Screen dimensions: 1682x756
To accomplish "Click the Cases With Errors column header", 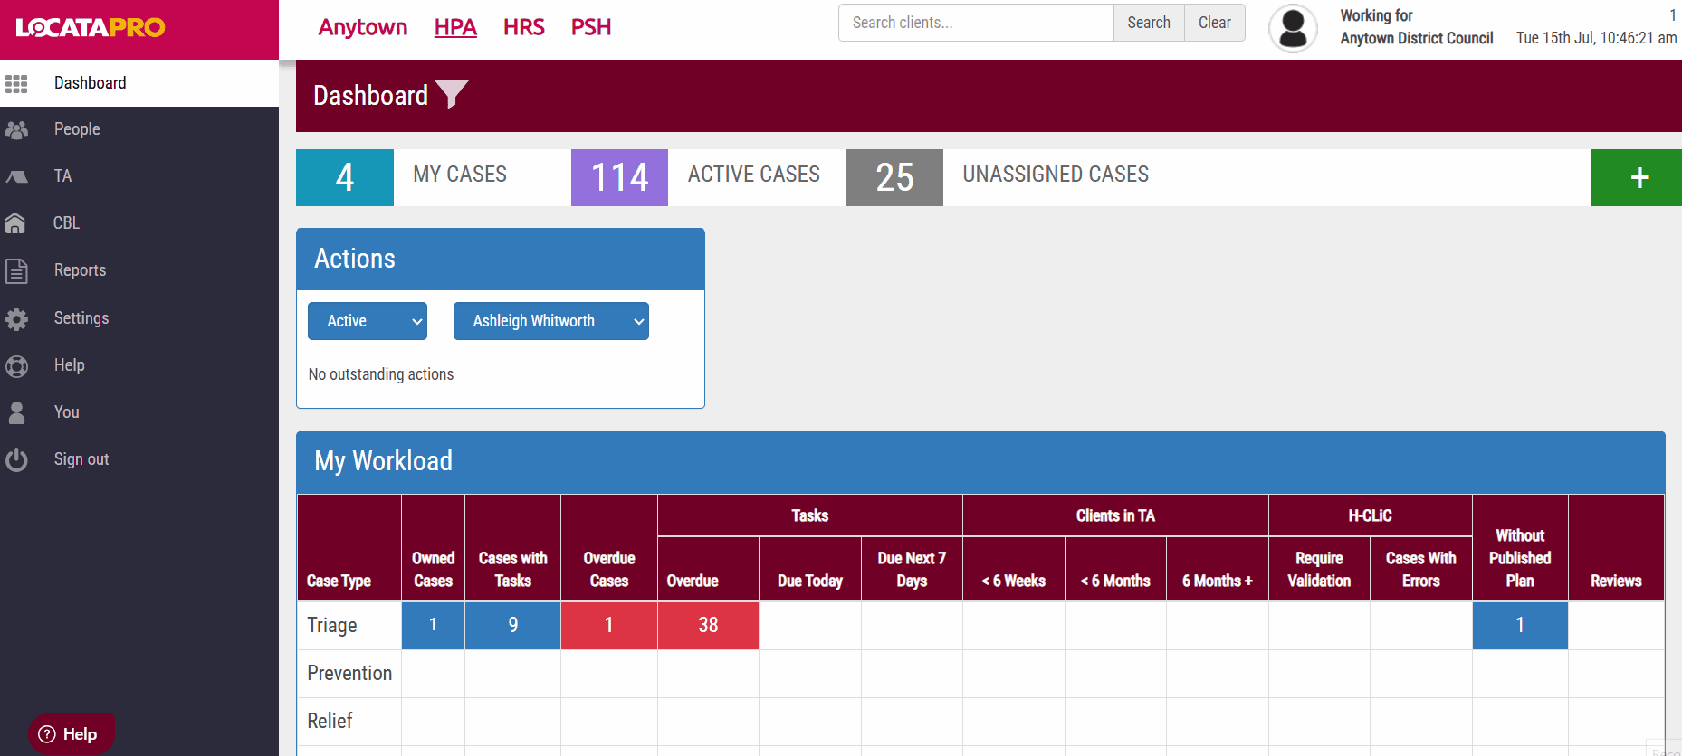I will point(1421,570).
